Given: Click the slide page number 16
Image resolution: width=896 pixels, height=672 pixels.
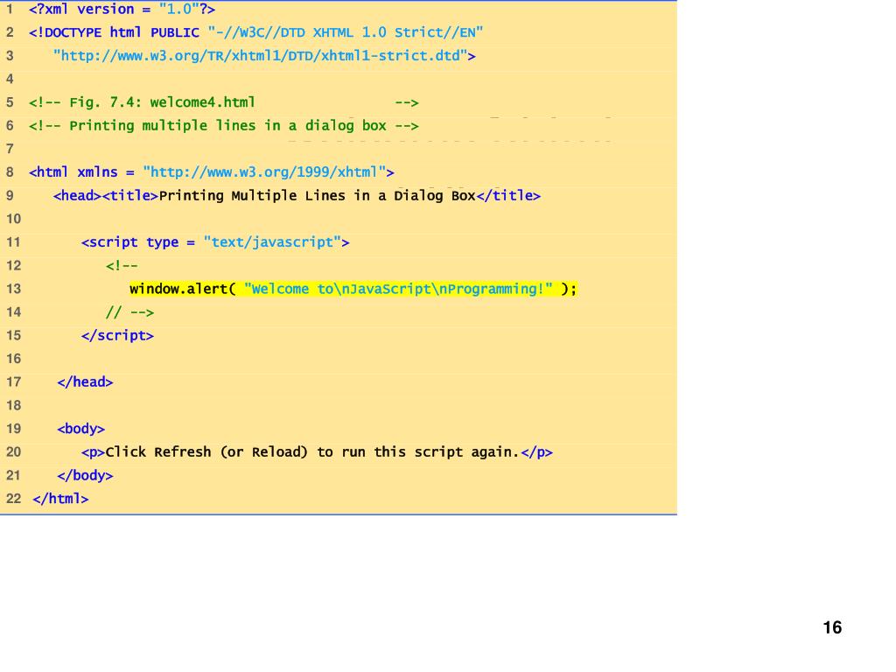Looking at the screenshot, I should (x=833, y=627).
